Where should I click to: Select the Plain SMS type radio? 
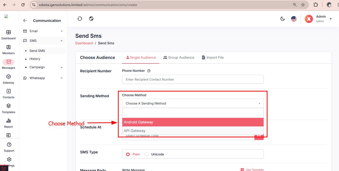pyautogui.click(x=128, y=154)
